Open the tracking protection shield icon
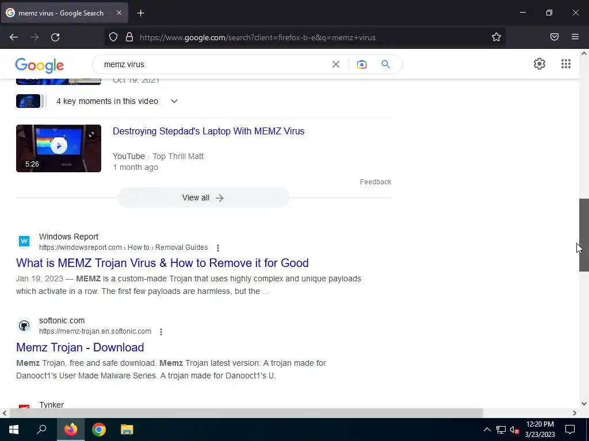Image resolution: width=589 pixels, height=441 pixels. click(x=113, y=37)
